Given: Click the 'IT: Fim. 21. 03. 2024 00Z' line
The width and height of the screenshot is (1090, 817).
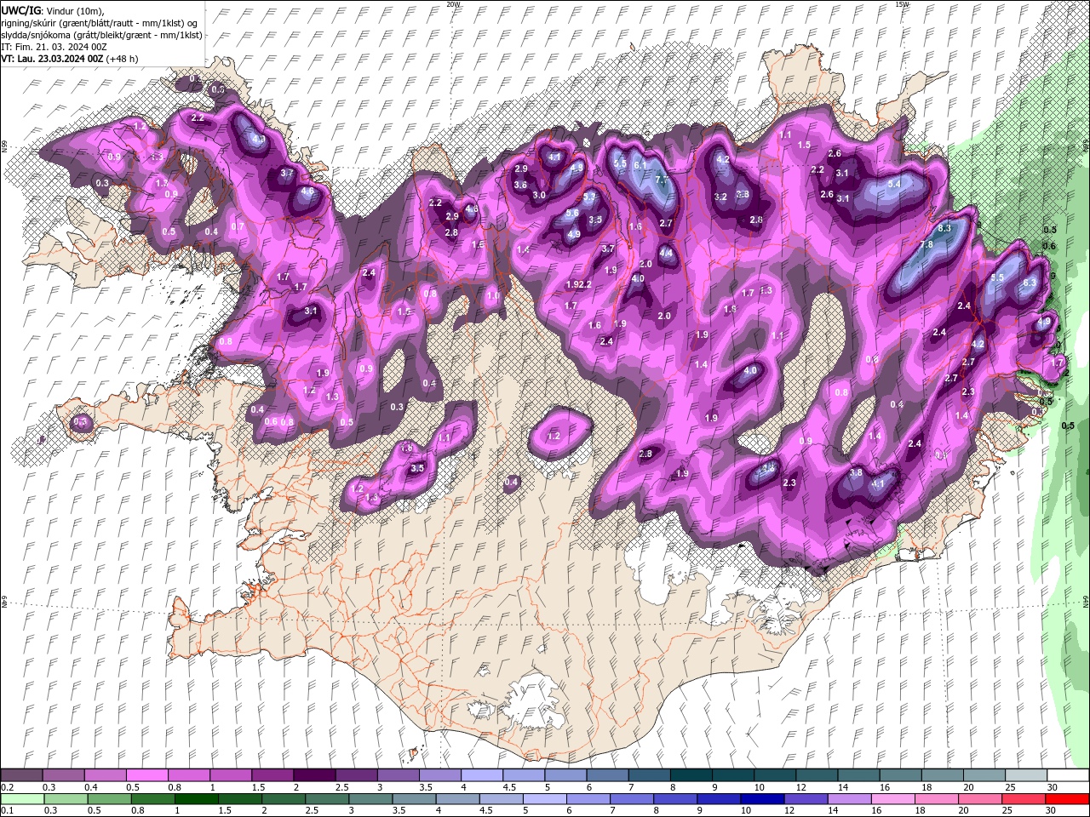Looking at the screenshot, I should 52,46.
